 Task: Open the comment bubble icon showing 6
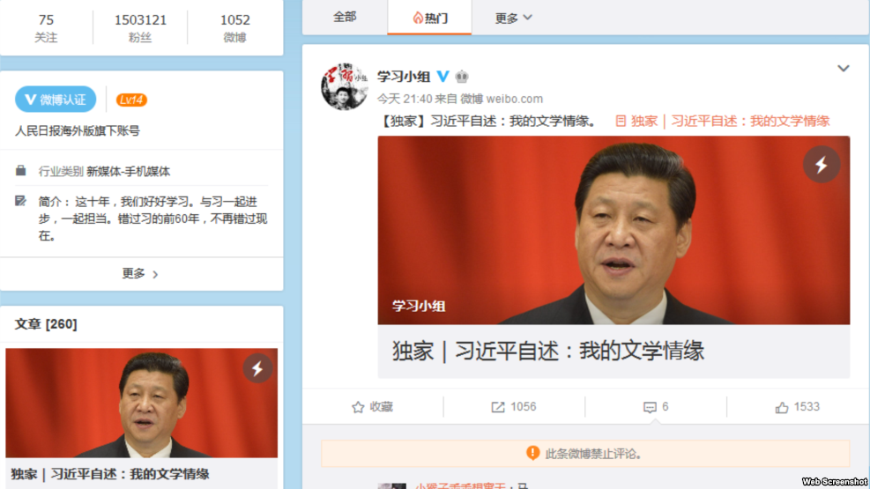click(x=649, y=407)
